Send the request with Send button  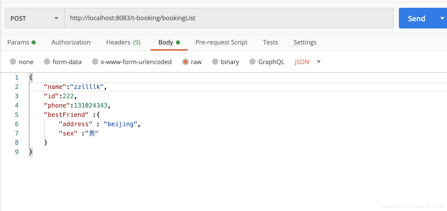pyautogui.click(x=417, y=18)
